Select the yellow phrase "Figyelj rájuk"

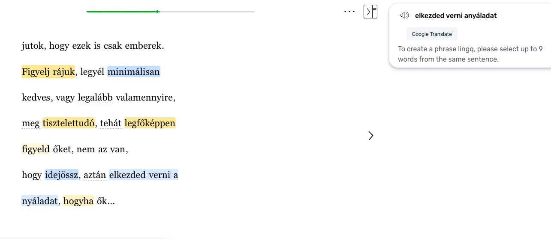[x=48, y=72]
